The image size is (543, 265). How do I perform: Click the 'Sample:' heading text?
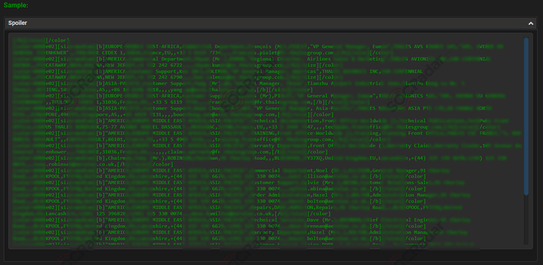click(16, 5)
